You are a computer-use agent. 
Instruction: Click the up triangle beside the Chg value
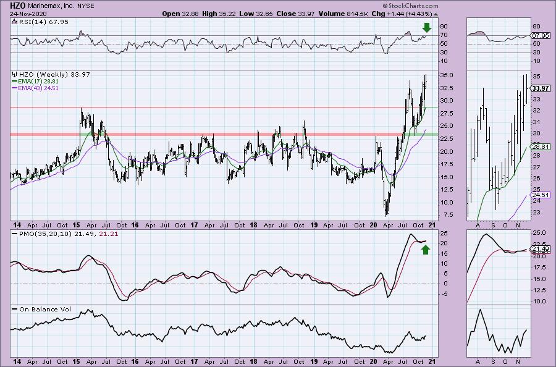(x=436, y=14)
